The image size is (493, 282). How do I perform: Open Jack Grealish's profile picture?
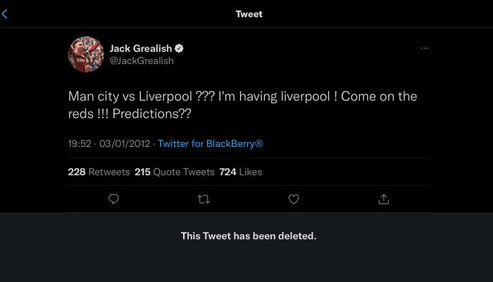pyautogui.click(x=85, y=54)
